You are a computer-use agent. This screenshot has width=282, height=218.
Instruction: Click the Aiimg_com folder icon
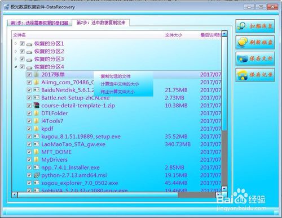pos(36,82)
